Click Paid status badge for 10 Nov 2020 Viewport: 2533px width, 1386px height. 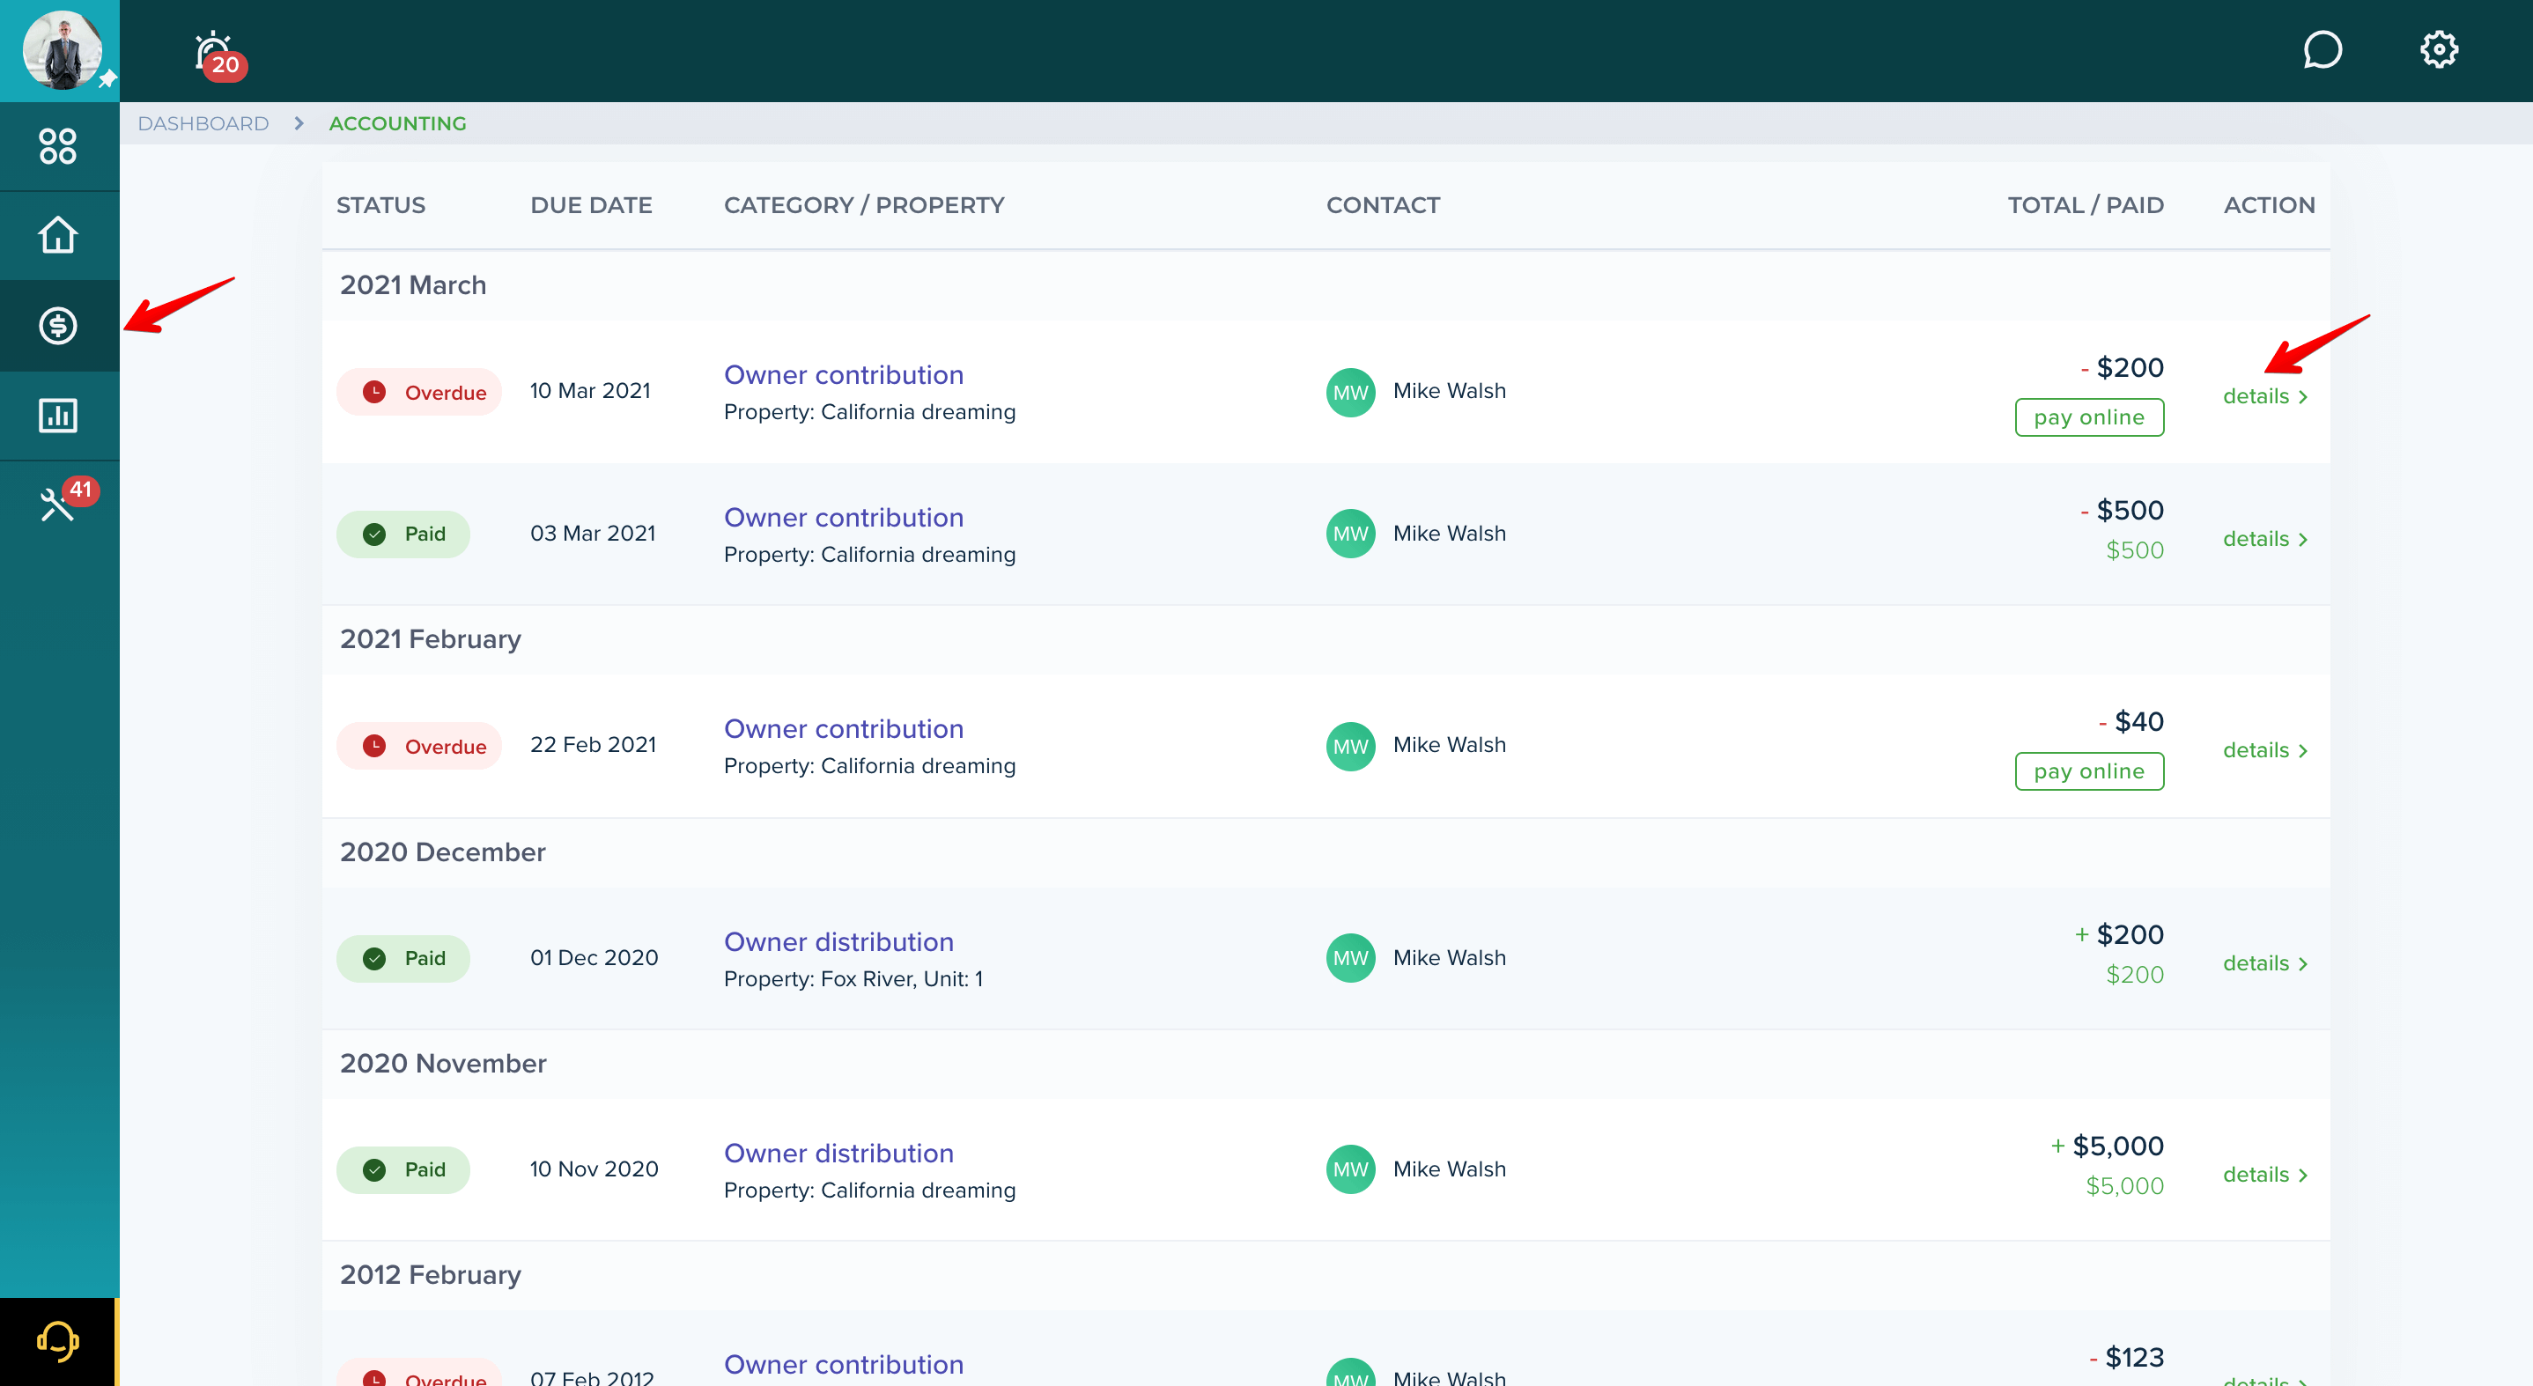403,1169
